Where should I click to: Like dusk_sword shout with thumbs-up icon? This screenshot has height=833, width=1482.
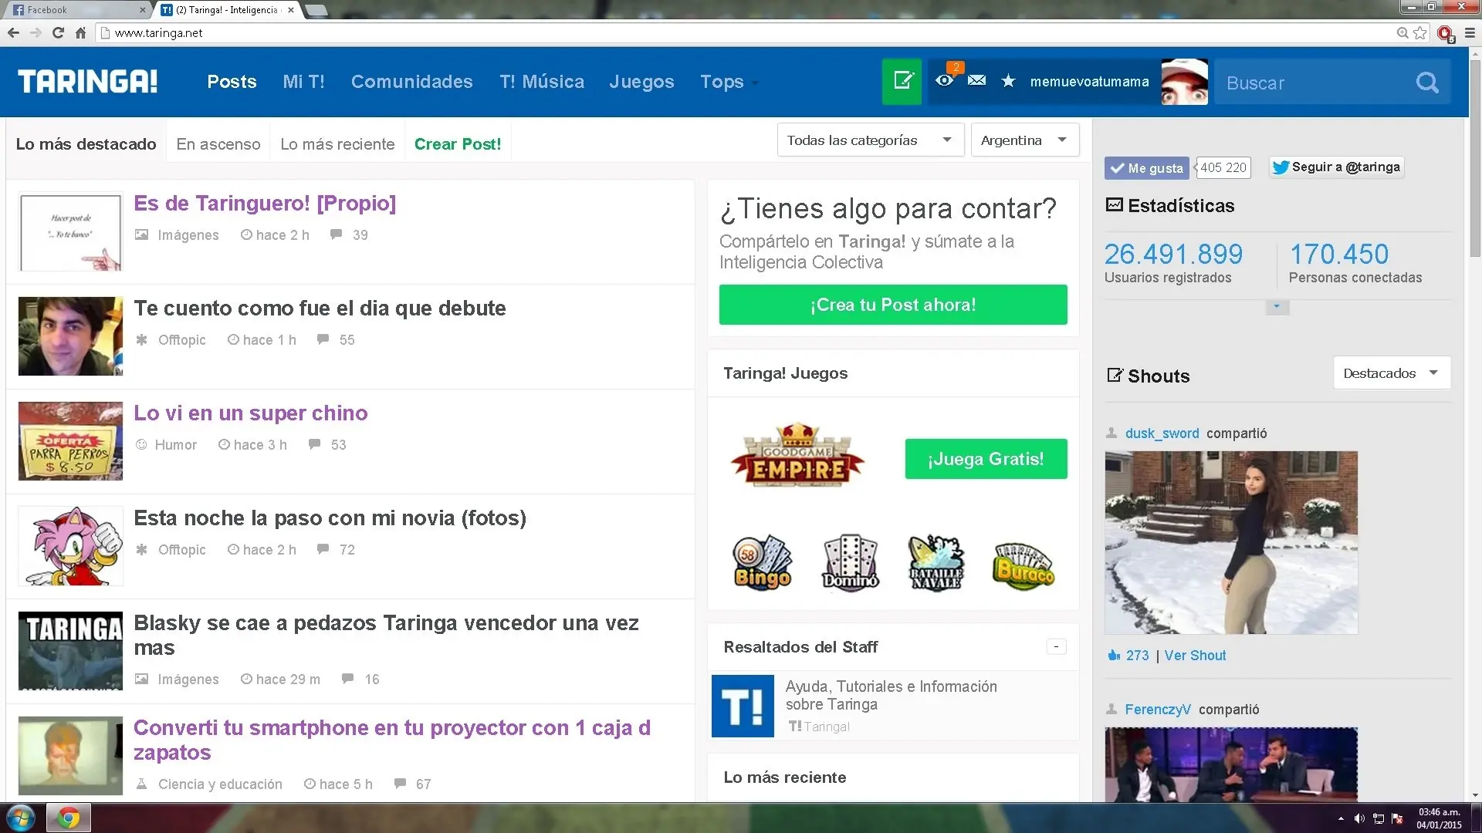(1114, 656)
